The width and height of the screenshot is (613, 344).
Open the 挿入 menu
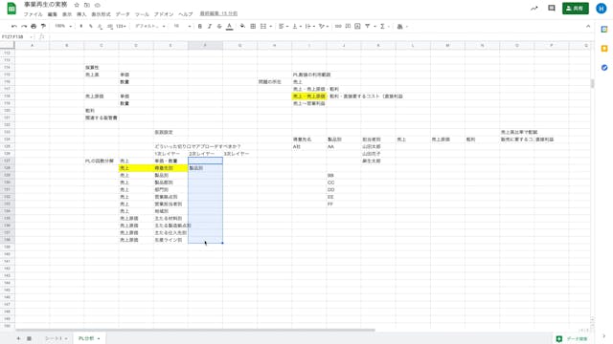81,14
